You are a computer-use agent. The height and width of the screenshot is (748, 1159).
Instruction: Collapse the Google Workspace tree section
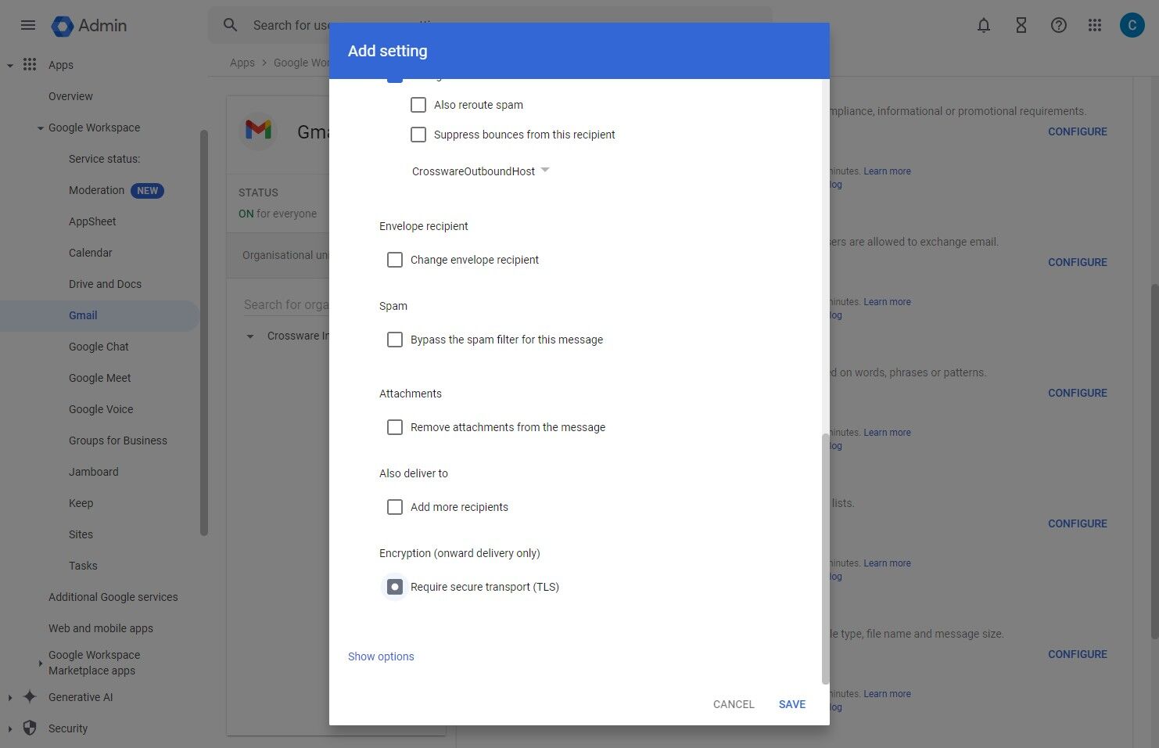click(x=40, y=128)
